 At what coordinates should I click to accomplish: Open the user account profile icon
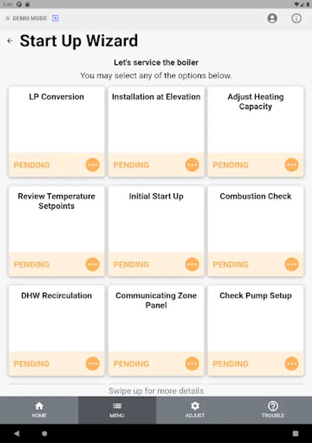(x=272, y=18)
